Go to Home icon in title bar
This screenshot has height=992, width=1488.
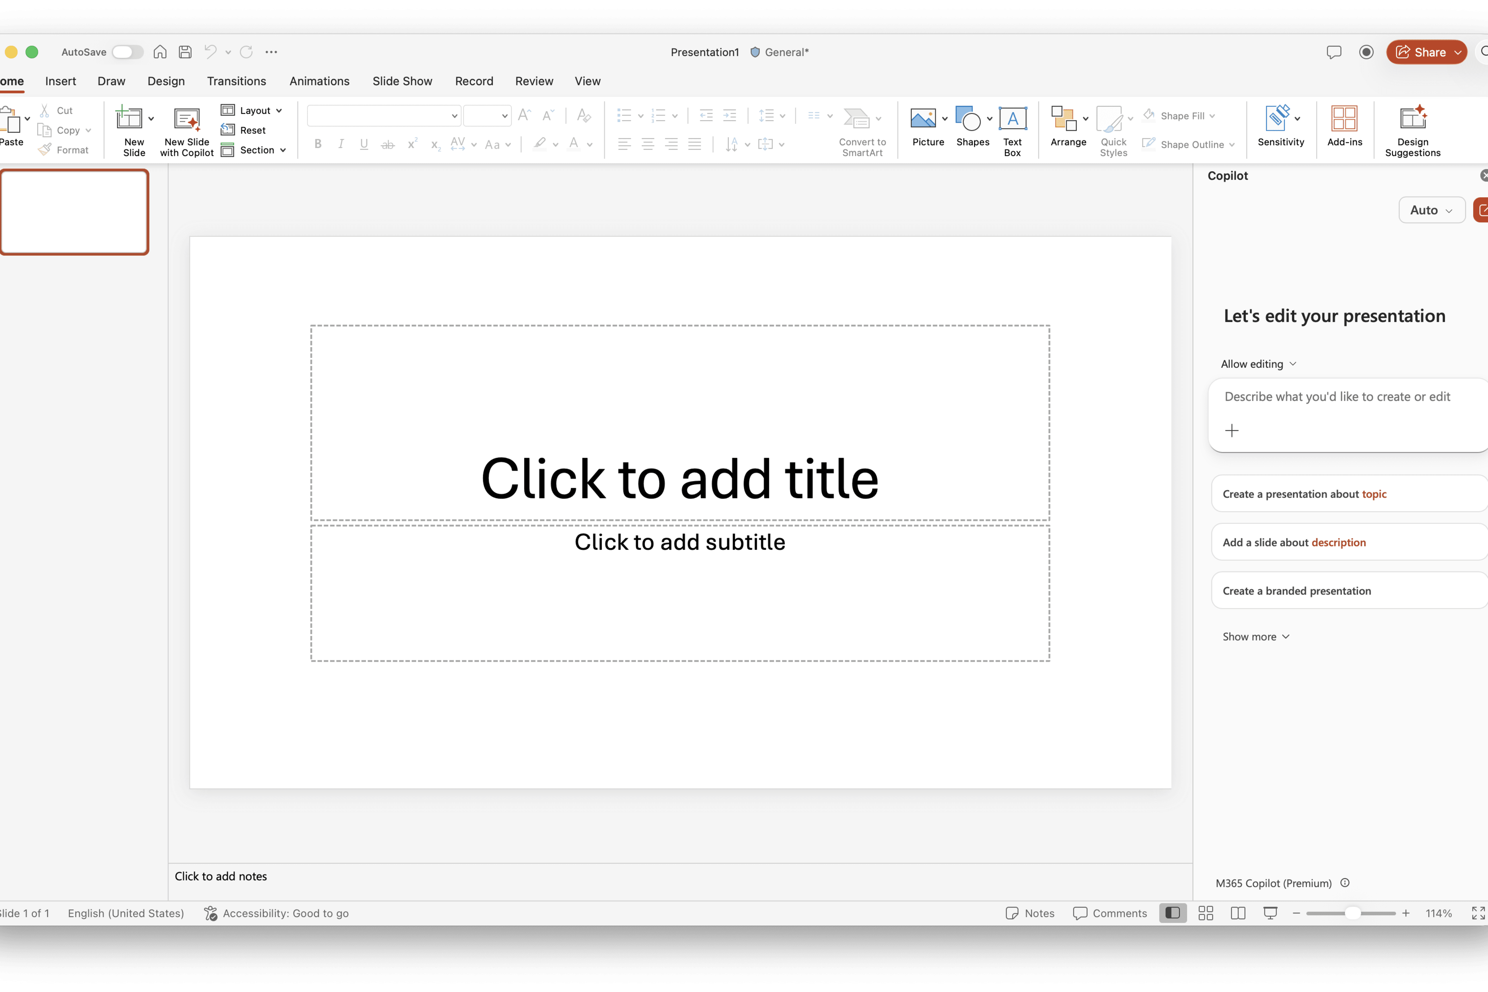[160, 52]
